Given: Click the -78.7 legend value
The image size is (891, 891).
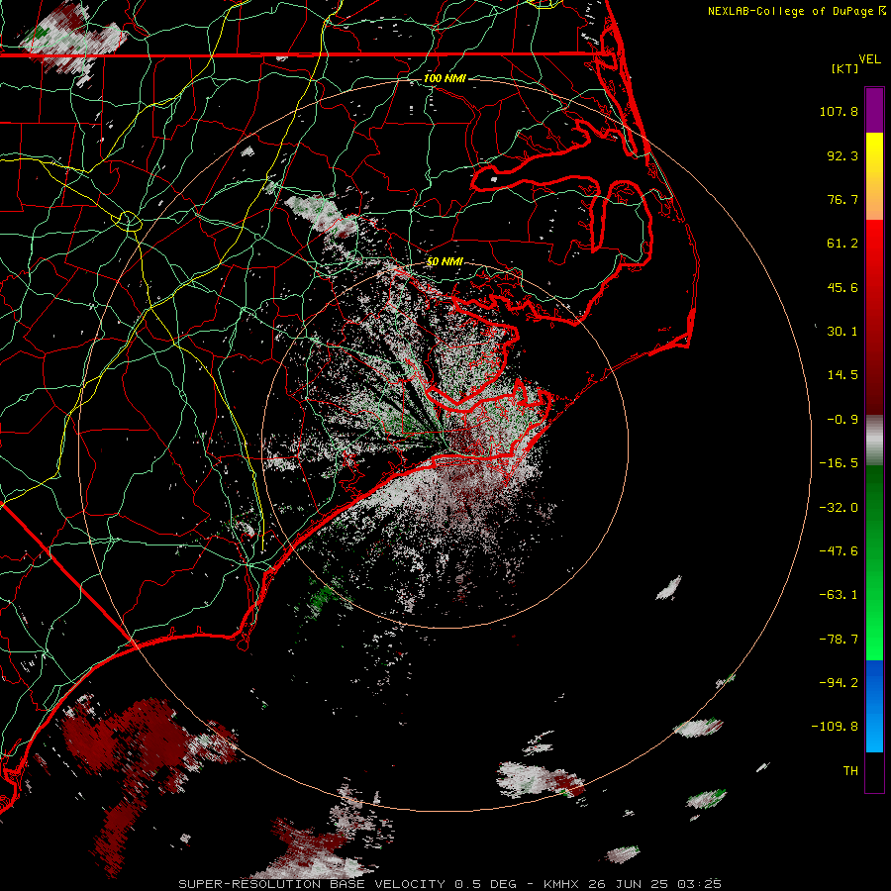Looking at the screenshot, I should pos(839,640).
